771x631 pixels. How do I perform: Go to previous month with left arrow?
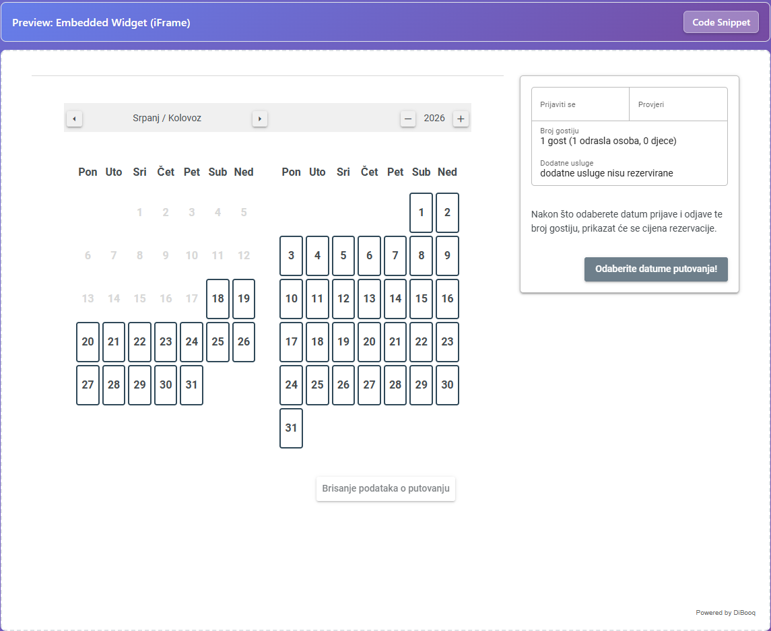pyautogui.click(x=74, y=119)
